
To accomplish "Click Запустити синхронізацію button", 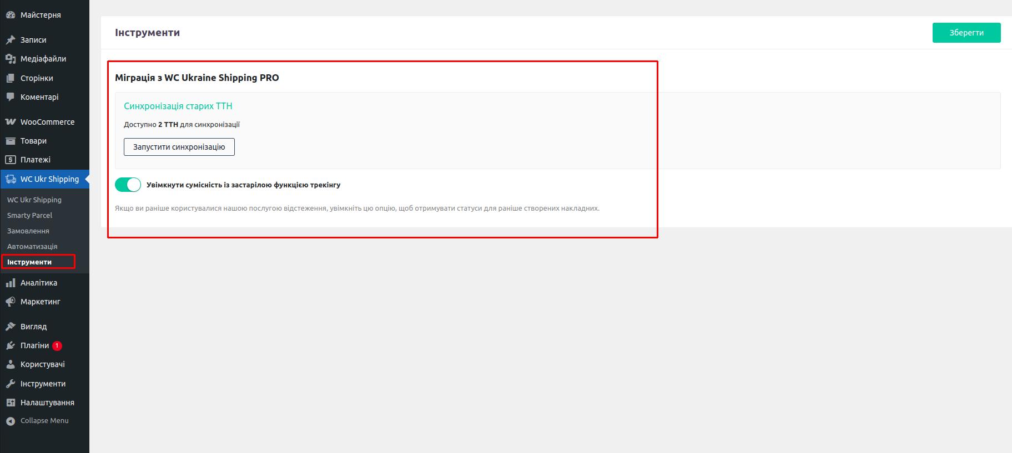I will (x=179, y=147).
